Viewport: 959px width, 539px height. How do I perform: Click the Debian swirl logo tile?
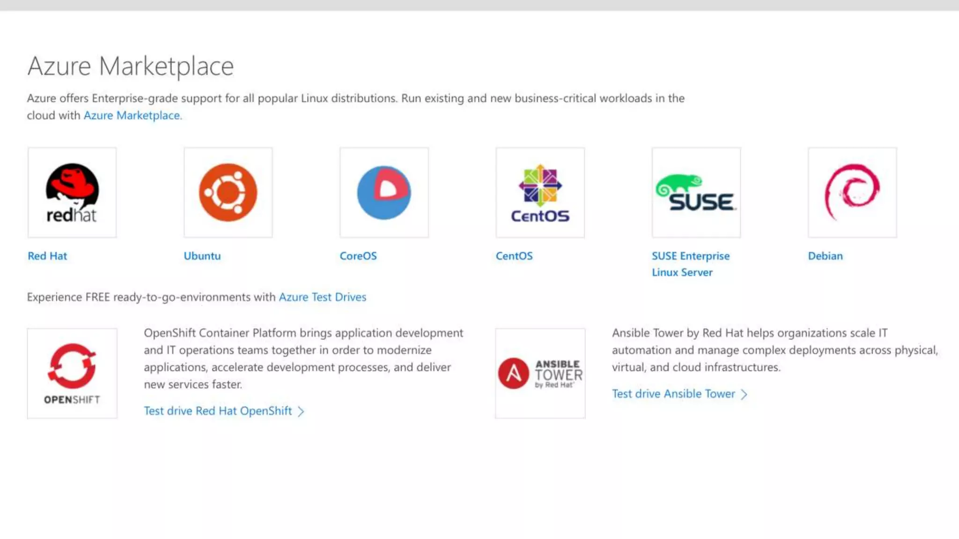coord(852,192)
